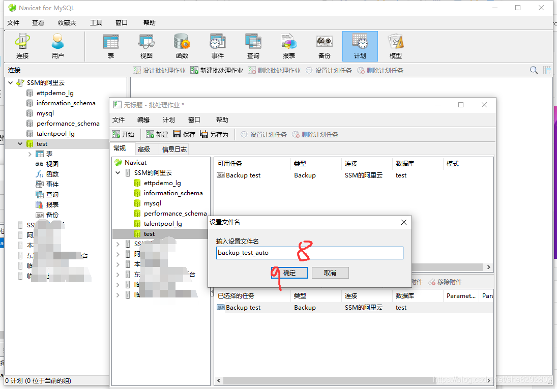Collapse SSM的阿里云 in batch job tree
557x389 pixels.
coord(118,173)
